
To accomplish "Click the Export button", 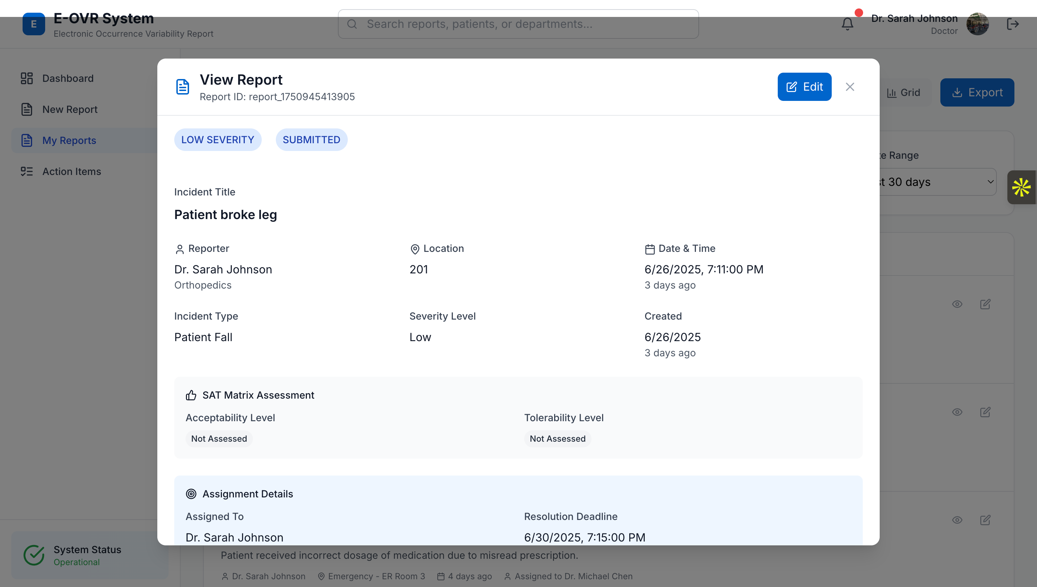I will [977, 92].
